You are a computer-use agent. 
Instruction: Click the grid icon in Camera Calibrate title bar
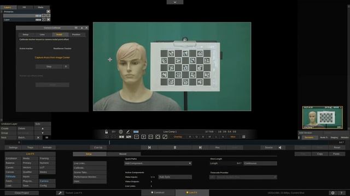coord(76,28)
